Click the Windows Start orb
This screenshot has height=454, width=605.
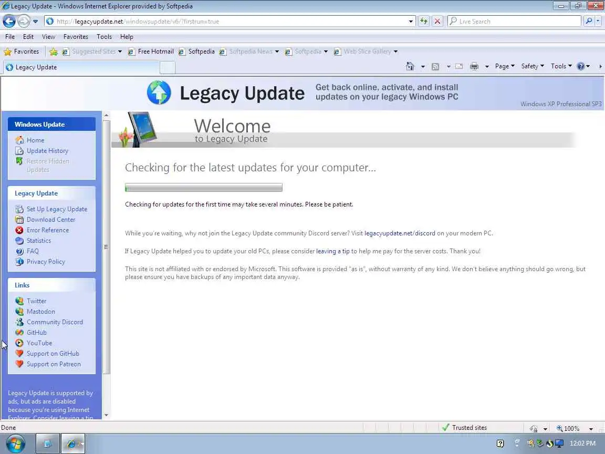click(x=15, y=443)
